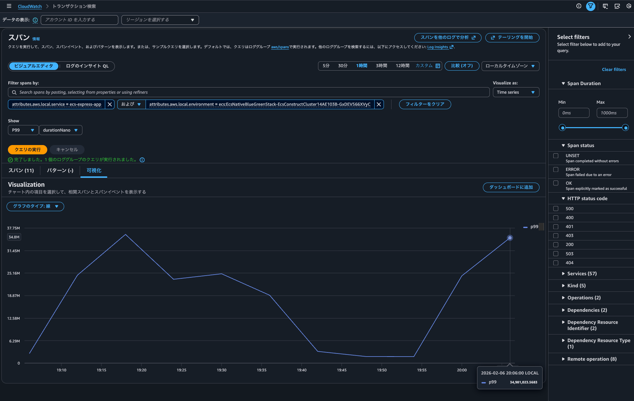Open the custom time range calendar icon
This screenshot has height=401, width=634.
coord(438,66)
